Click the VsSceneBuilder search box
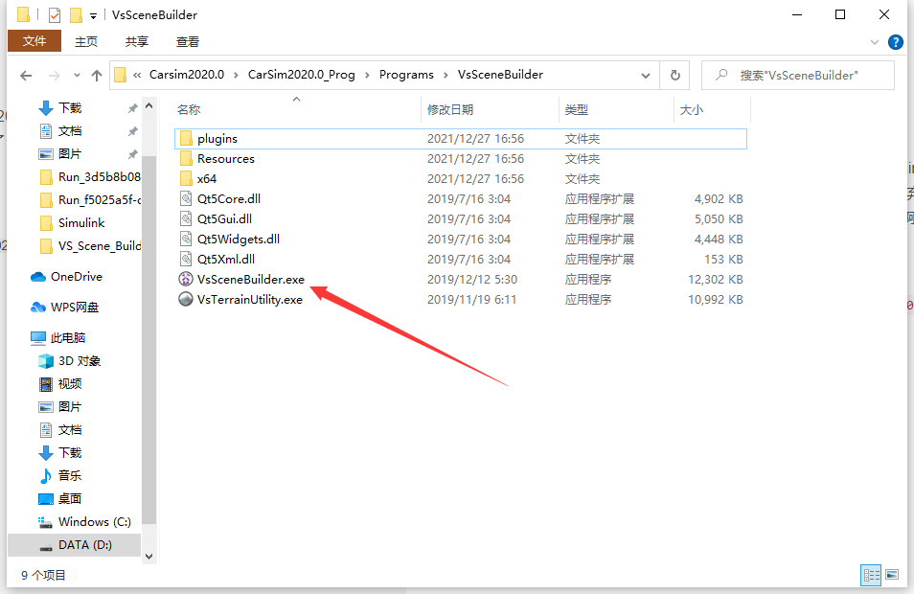 pos(798,75)
